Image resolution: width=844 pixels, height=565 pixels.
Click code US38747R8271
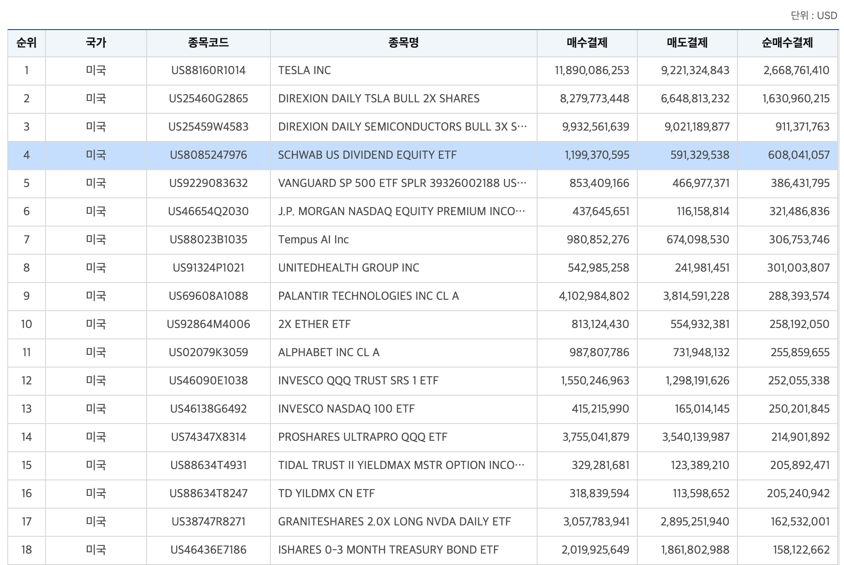[x=208, y=522]
